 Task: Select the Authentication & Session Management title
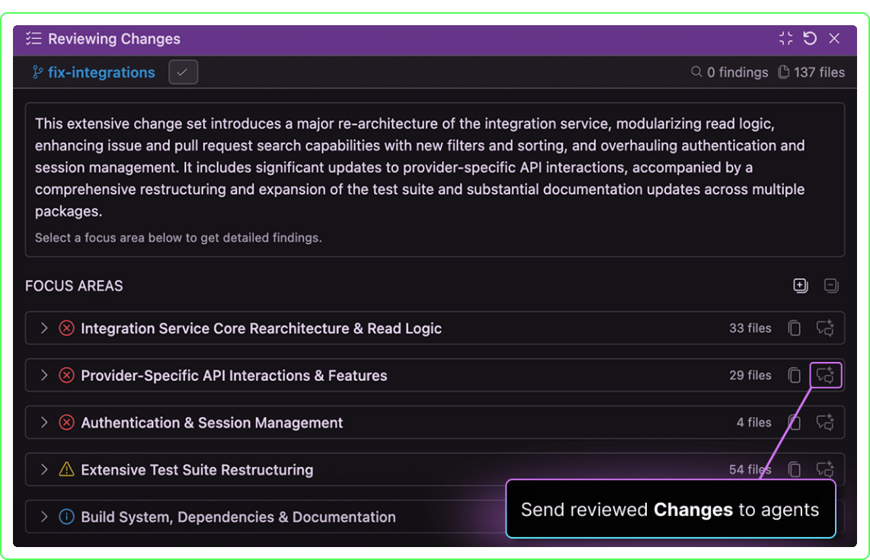point(212,423)
